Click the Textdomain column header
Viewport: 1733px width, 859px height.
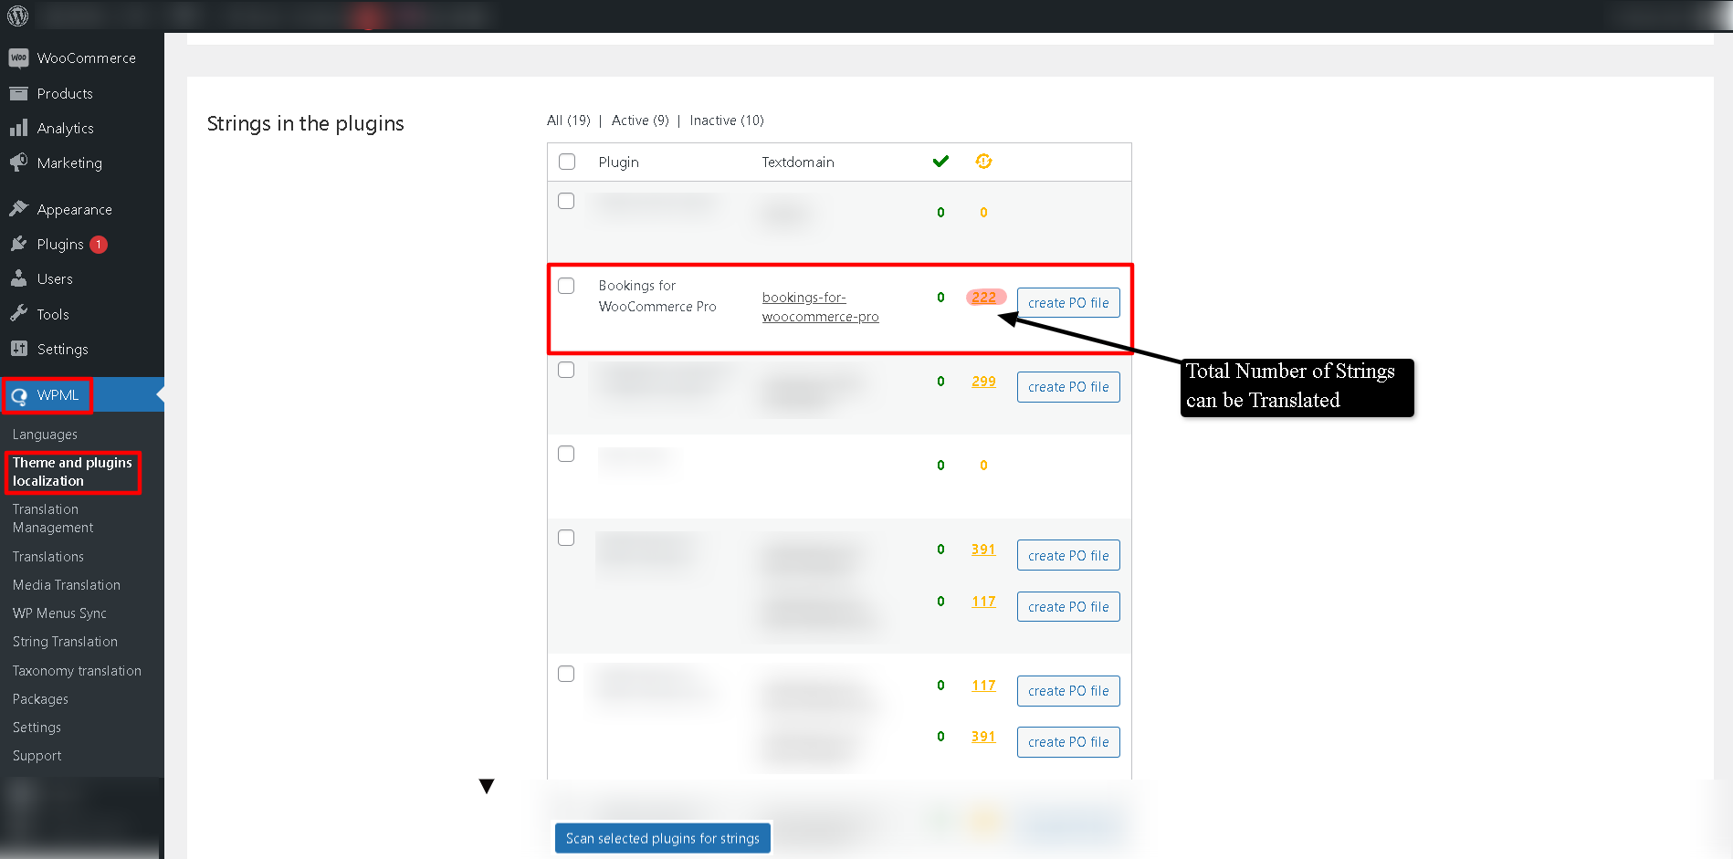pyautogui.click(x=798, y=162)
